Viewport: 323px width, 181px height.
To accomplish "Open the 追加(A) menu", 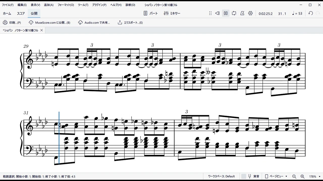I will click(49, 5).
